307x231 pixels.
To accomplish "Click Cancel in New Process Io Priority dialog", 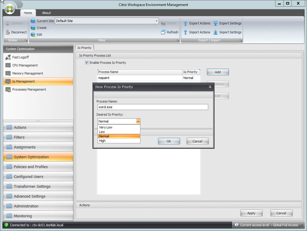I will 197,141.
